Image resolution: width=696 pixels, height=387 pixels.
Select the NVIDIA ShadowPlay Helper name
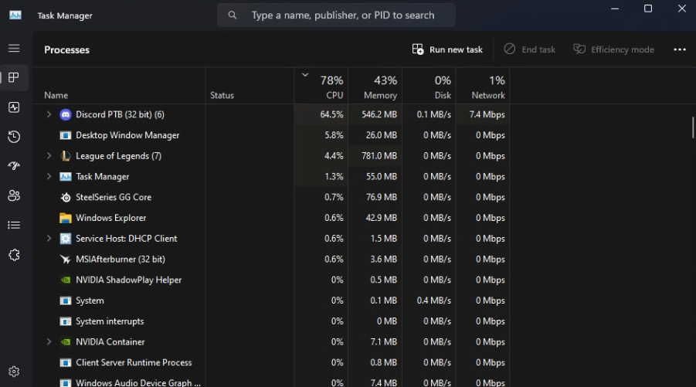129,280
